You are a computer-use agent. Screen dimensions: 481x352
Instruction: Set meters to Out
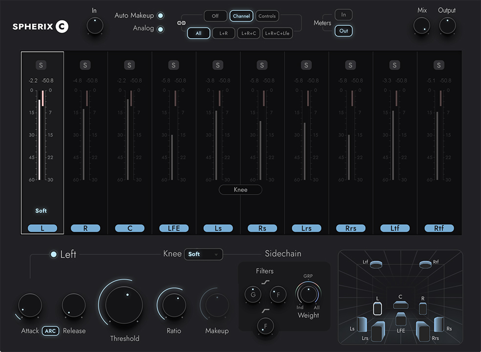coord(344,31)
